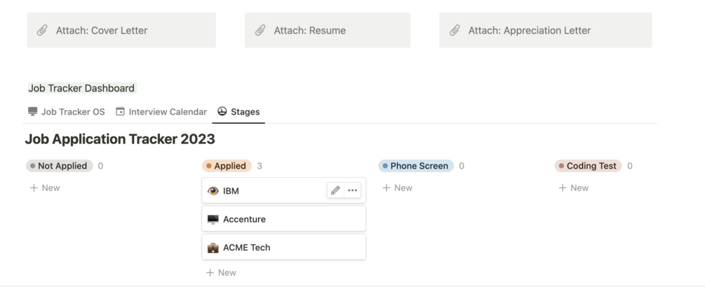Add new item under Phone Screen
Viewport: 705px width, 287px height.
(x=397, y=188)
